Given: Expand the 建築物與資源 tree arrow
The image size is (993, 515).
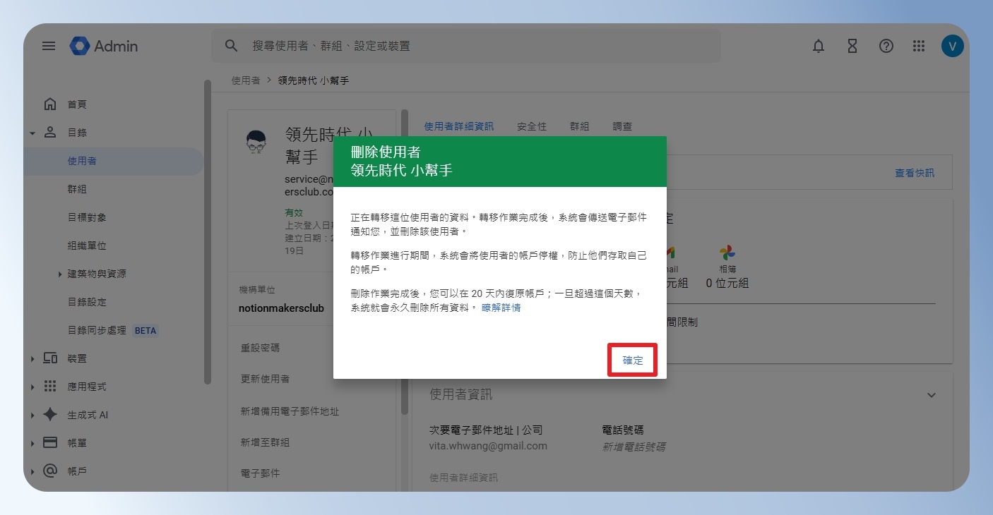Looking at the screenshot, I should pyautogui.click(x=60, y=274).
